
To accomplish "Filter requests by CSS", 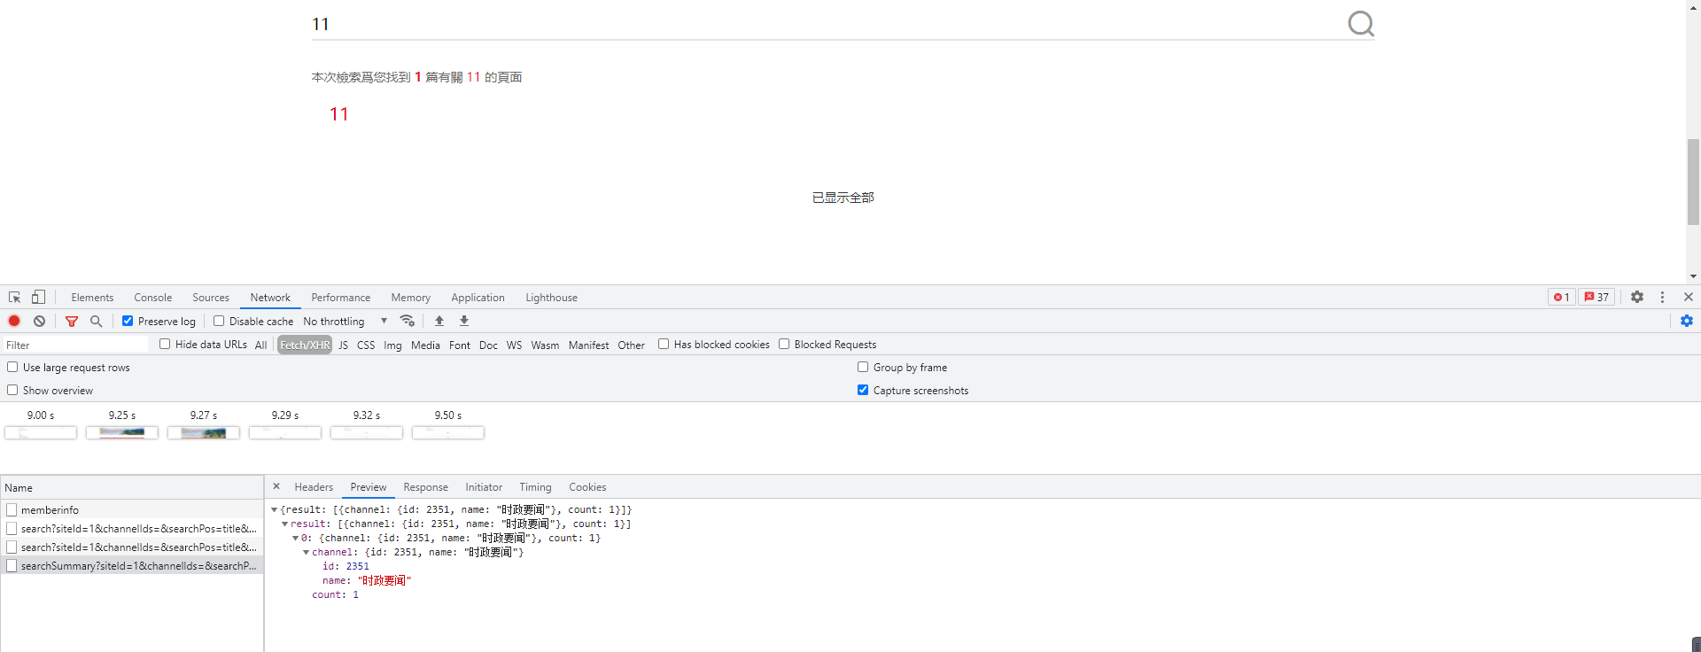I will (366, 345).
